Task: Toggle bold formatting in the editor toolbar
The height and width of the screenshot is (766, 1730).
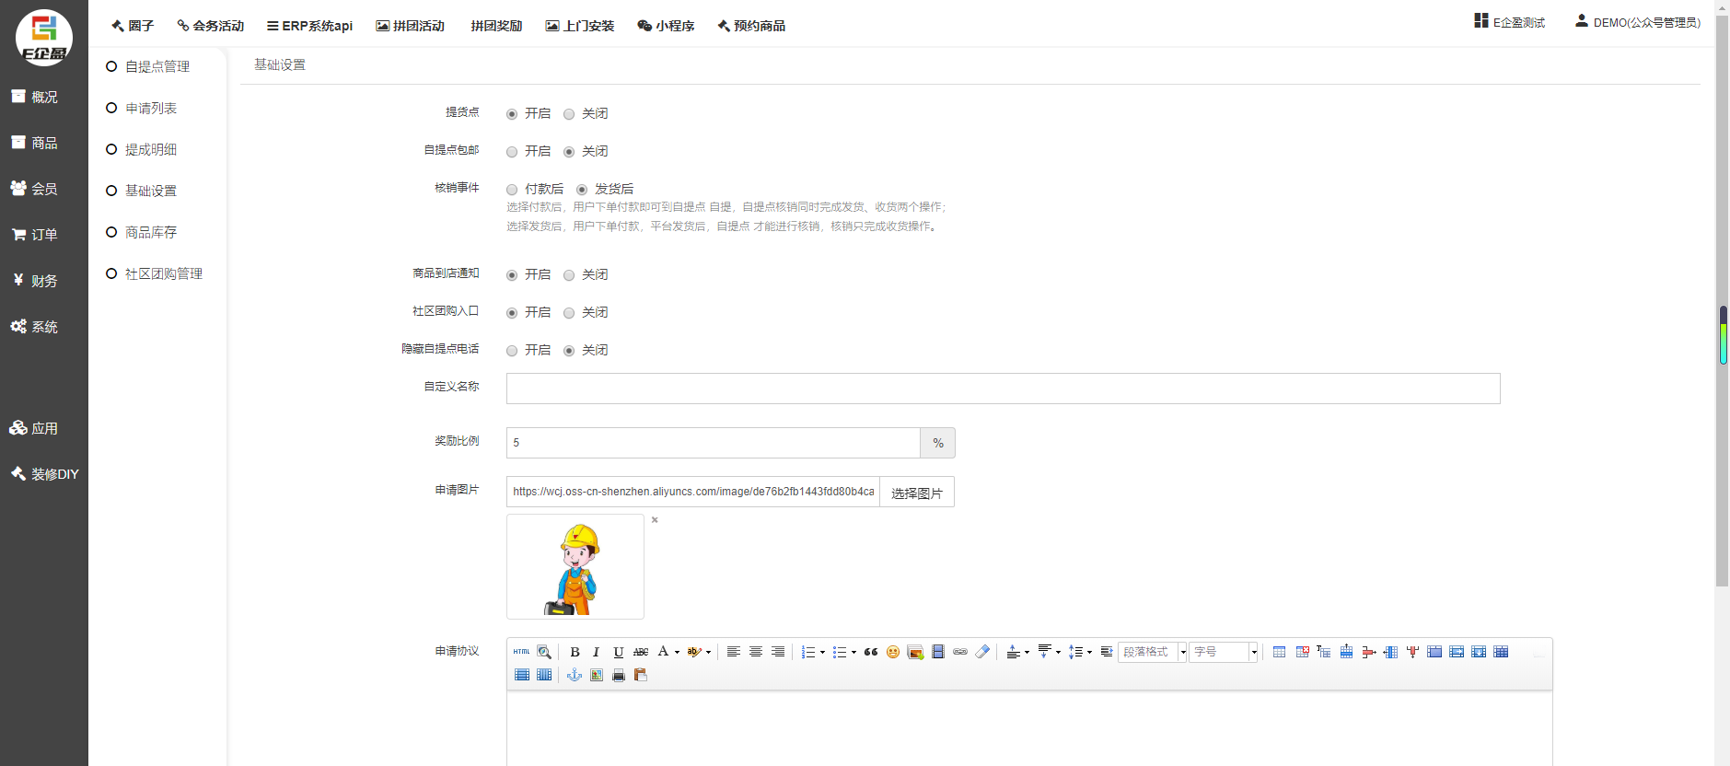Action: [575, 652]
